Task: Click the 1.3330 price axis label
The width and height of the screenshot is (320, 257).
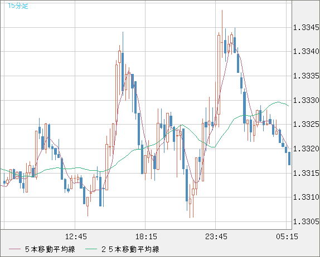Action: (306, 100)
